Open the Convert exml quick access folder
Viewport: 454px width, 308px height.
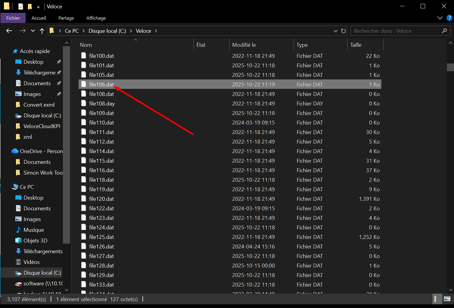pos(39,105)
